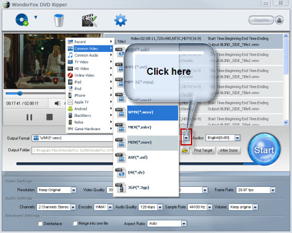Choose the ASF(*.asf) format
This screenshot has width=292, height=233.
[152, 158]
